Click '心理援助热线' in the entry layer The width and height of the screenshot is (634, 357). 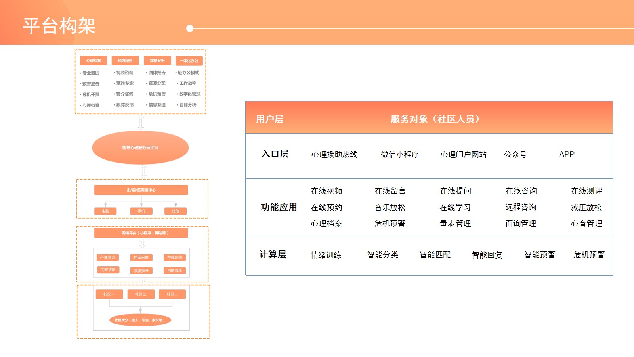[334, 154]
